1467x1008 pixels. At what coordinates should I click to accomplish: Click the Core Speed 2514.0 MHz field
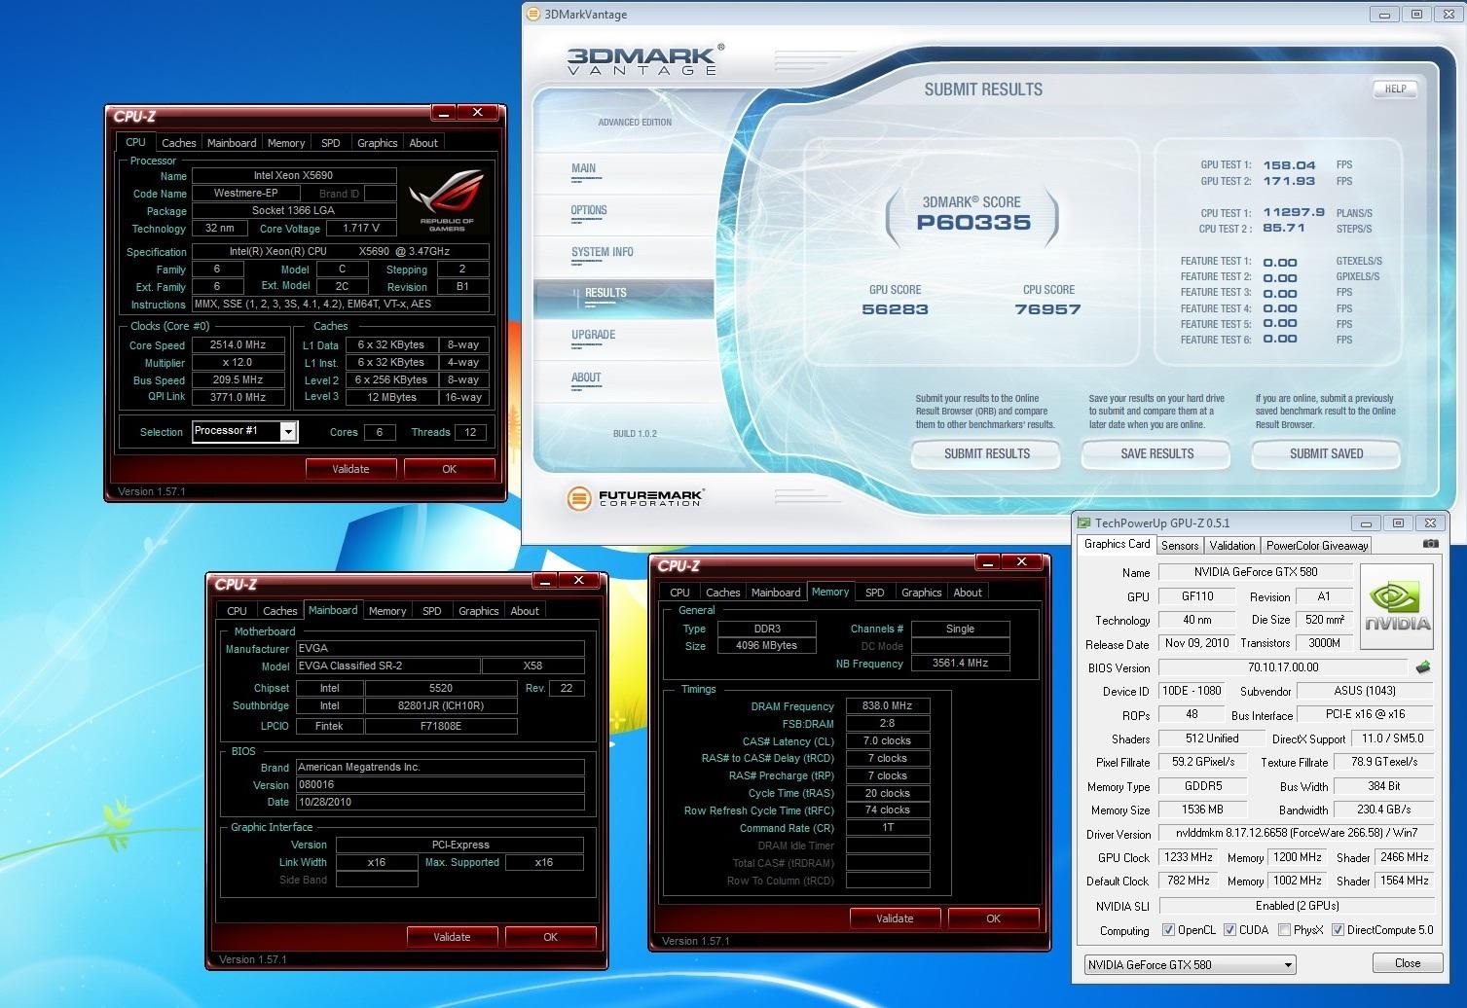pos(238,345)
